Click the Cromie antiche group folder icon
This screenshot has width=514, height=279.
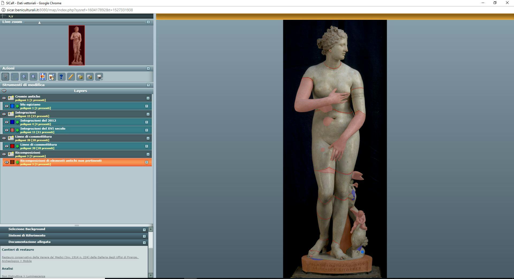tap(11, 98)
